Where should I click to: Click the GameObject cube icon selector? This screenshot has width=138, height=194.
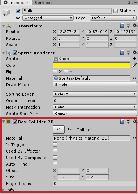(x=7, y=12)
